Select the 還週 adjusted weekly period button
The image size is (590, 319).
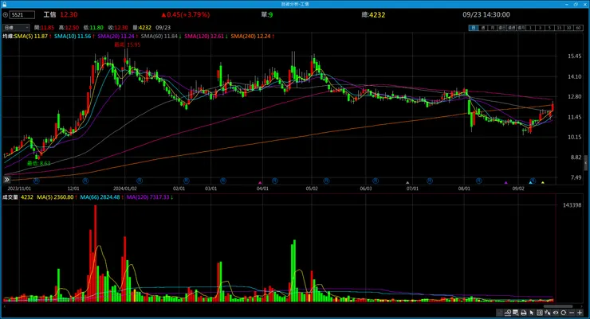click(511, 28)
